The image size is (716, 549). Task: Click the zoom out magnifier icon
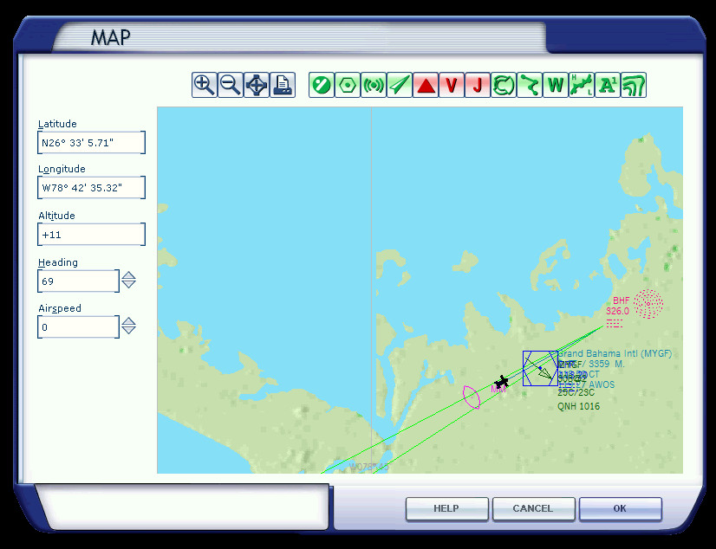click(230, 85)
